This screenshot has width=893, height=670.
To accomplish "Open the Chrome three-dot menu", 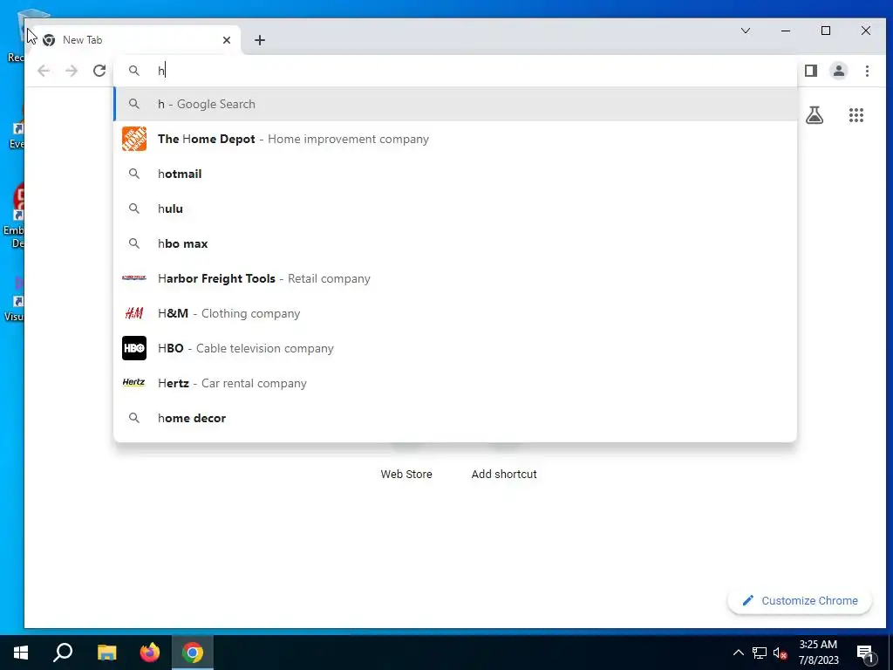I will pyautogui.click(x=867, y=71).
